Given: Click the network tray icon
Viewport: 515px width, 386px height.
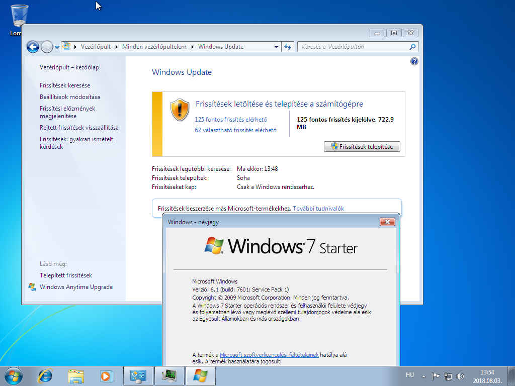Looking at the screenshot, I should (448, 376).
